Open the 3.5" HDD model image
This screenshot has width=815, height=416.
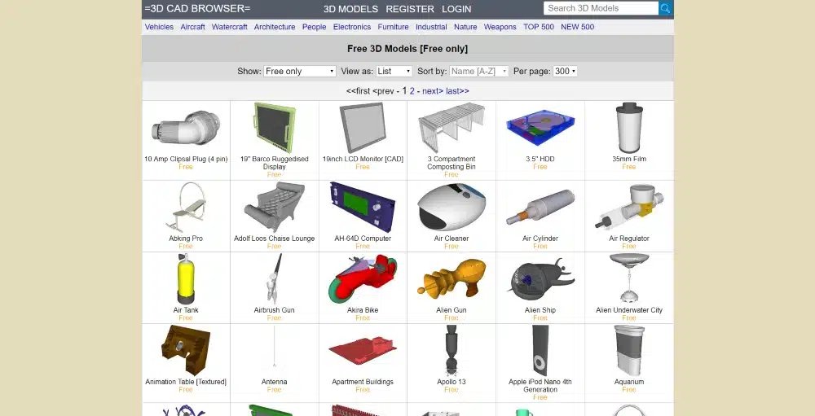point(540,128)
